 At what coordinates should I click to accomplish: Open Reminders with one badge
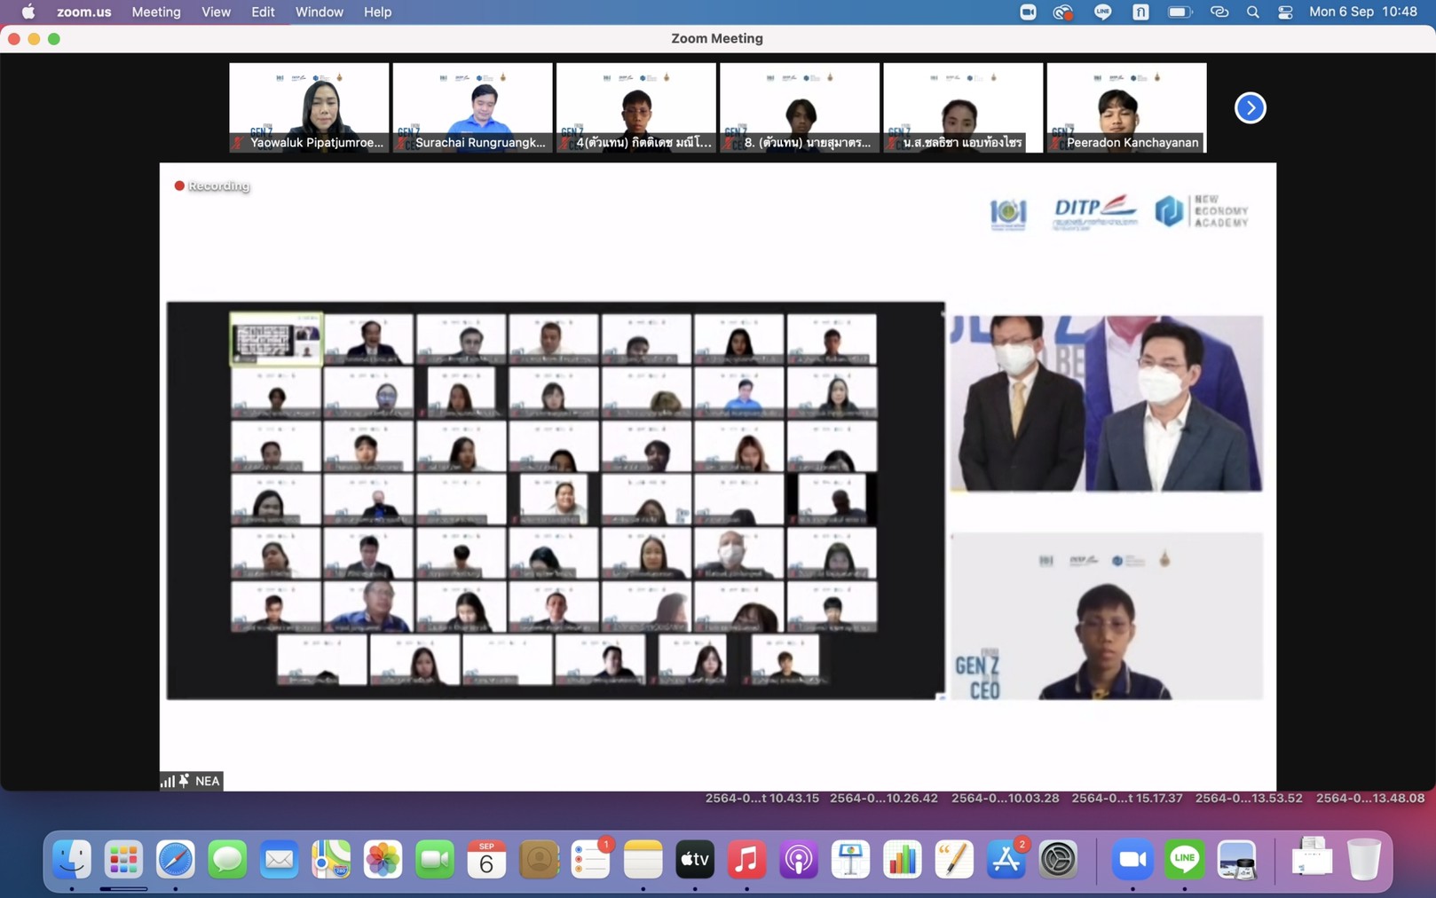tap(590, 859)
